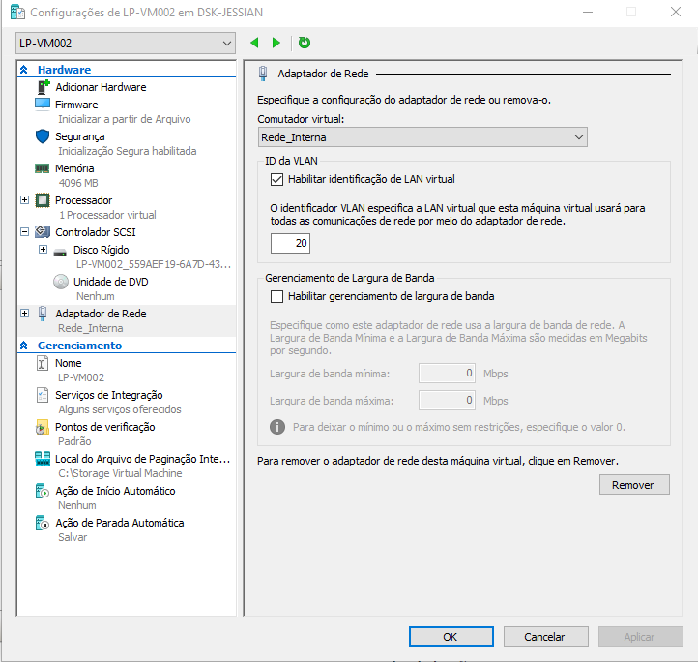Click the Remover button

(x=634, y=485)
